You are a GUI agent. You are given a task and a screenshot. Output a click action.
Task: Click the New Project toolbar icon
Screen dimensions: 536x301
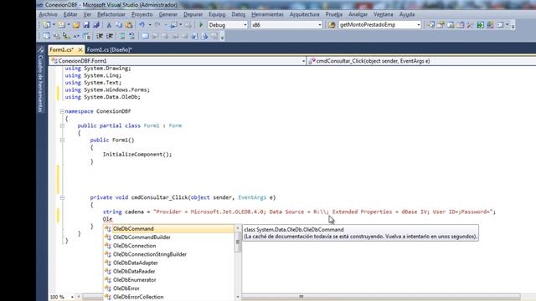[x=47, y=25]
